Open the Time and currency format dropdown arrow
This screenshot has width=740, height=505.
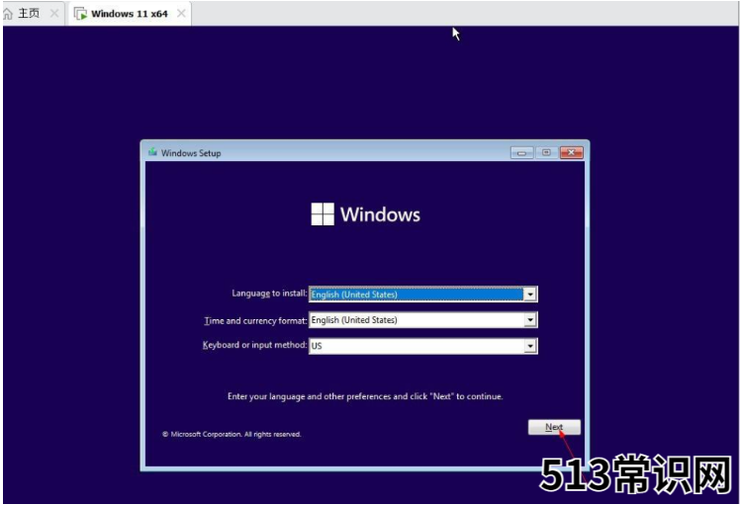tap(530, 320)
